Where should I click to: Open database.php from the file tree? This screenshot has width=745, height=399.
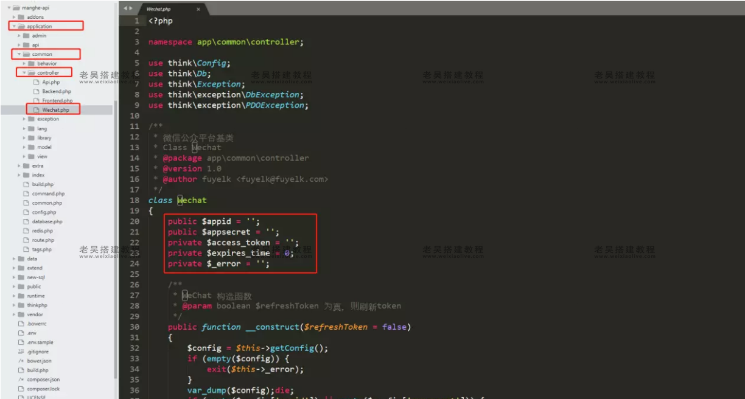click(x=47, y=221)
